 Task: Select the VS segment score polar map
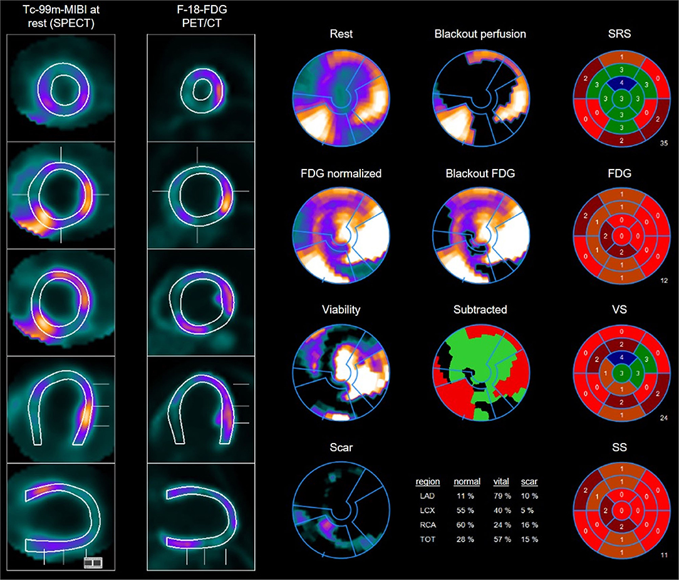point(621,374)
